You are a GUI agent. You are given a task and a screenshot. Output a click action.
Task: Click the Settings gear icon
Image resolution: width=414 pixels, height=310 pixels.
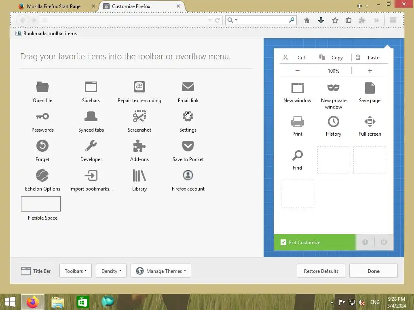point(188,116)
